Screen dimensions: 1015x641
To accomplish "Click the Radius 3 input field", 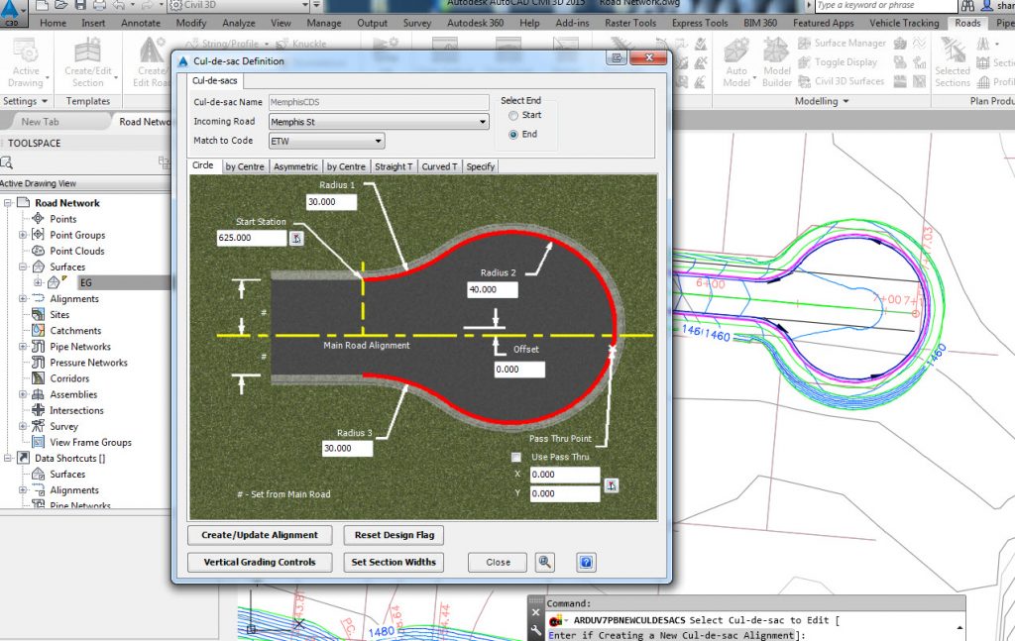I will point(347,448).
